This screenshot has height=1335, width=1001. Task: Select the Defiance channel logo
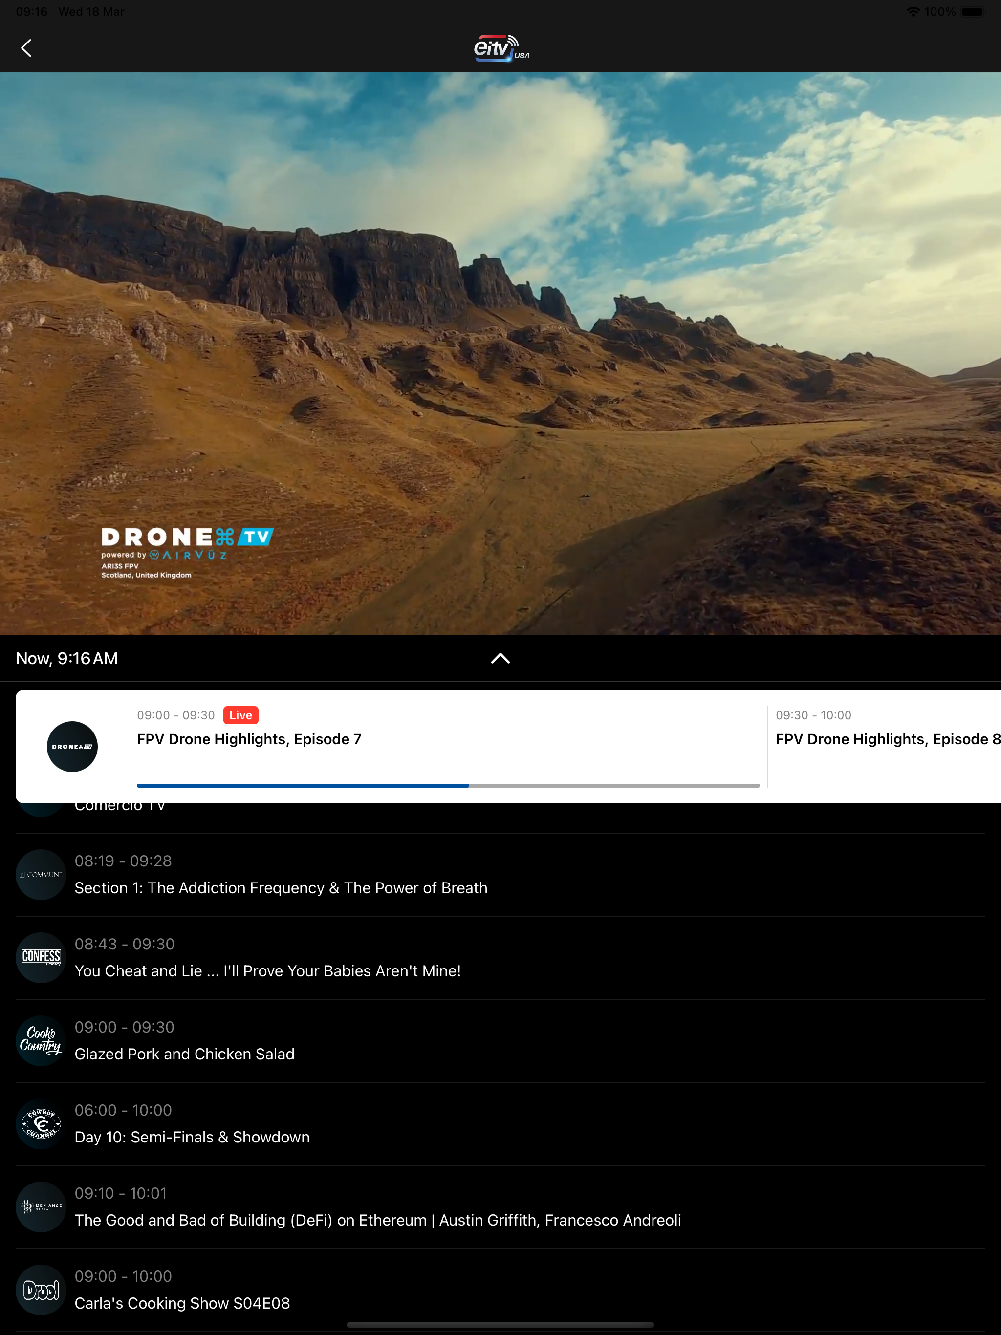pos(41,1207)
